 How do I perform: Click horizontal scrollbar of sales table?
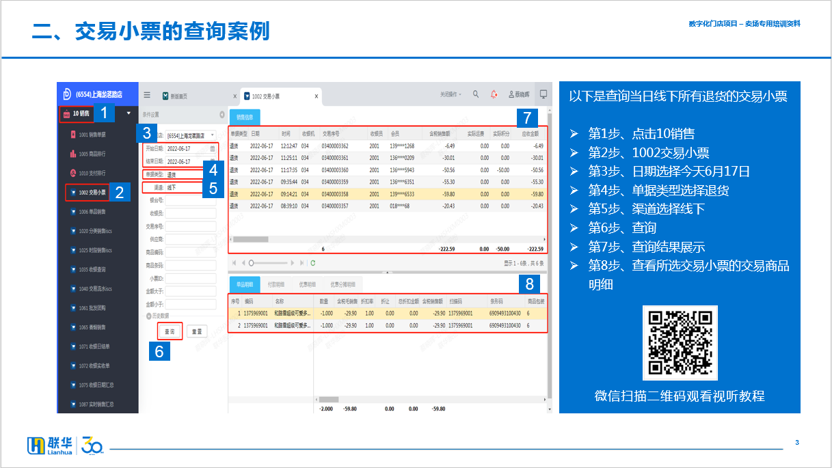pyautogui.click(x=252, y=239)
